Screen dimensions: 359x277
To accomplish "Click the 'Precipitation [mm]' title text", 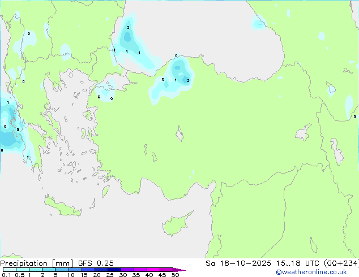I will pos(36,263).
